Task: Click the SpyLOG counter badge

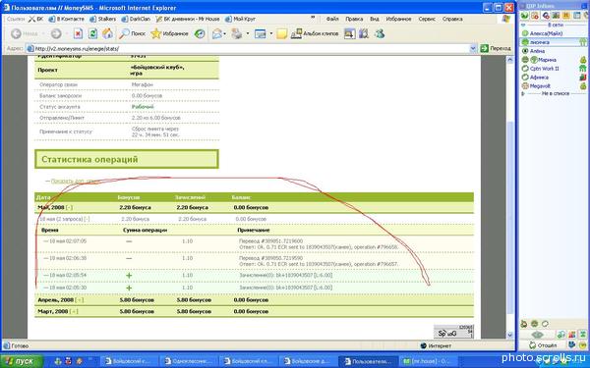Action: pos(453,332)
